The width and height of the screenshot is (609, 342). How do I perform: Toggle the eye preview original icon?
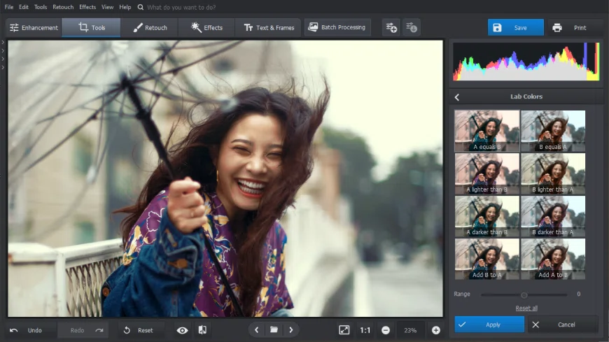[182, 330]
